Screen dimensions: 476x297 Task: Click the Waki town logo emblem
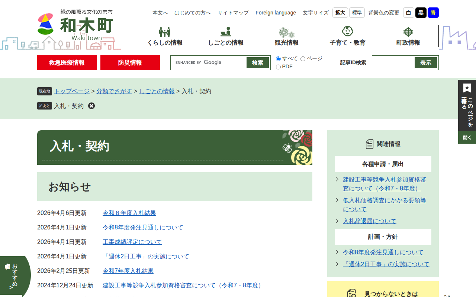(46, 24)
